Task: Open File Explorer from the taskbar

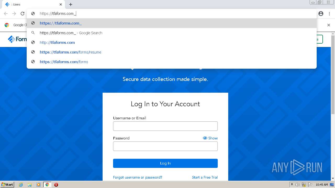Action: click(x=30, y=185)
